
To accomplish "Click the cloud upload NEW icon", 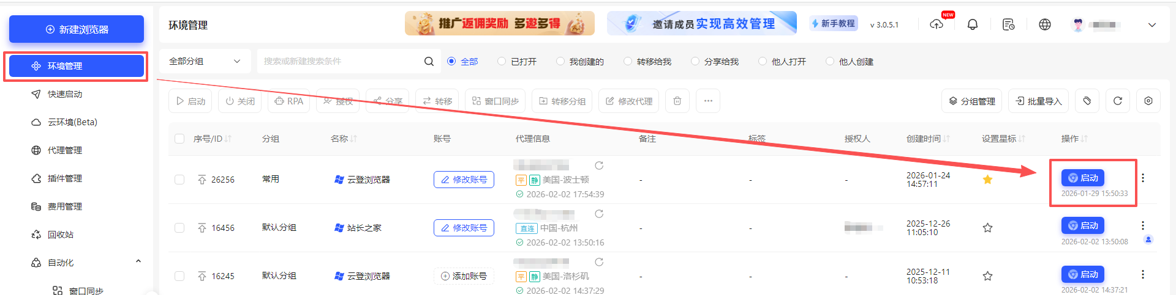I will click(x=937, y=24).
